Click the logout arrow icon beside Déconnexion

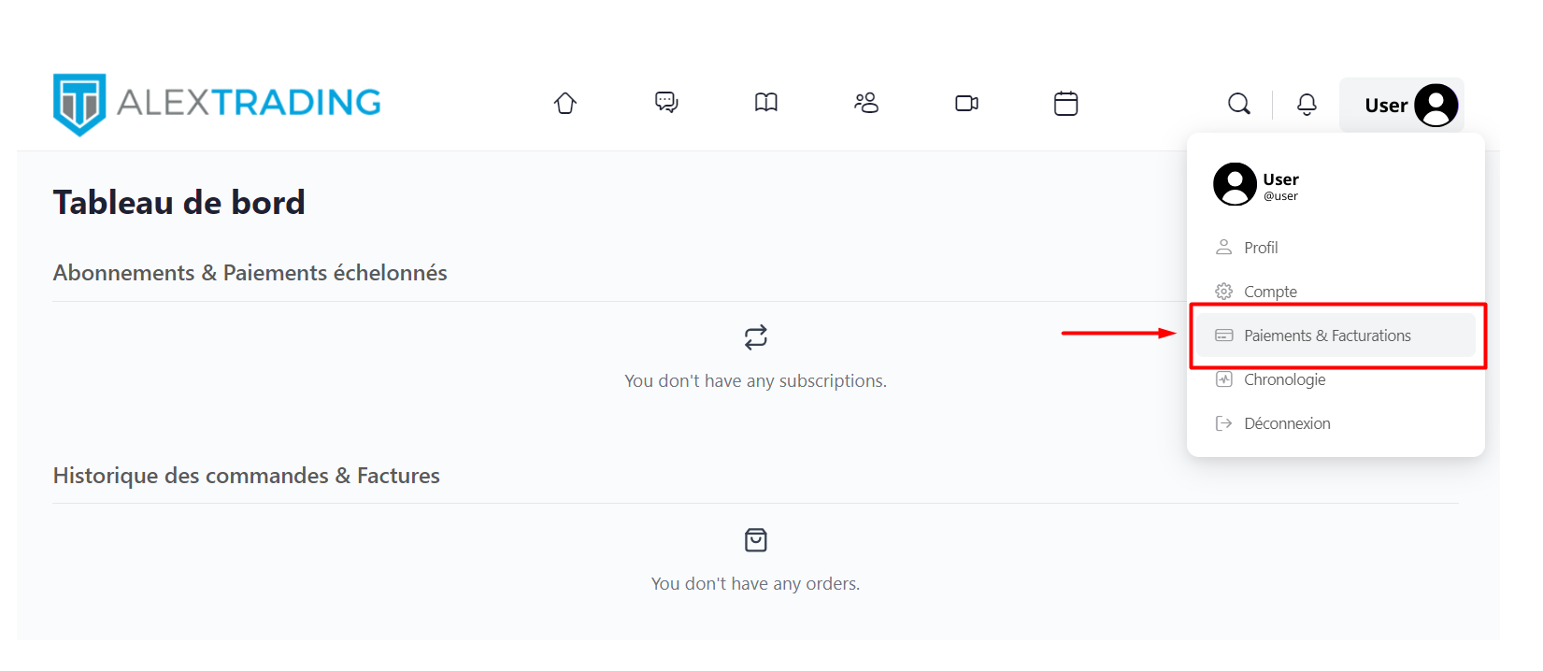coord(1223,423)
